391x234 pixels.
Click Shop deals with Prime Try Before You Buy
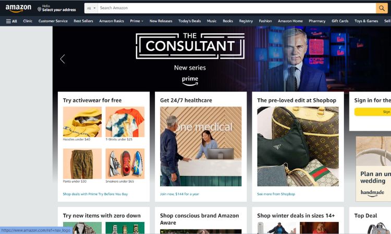(95, 194)
